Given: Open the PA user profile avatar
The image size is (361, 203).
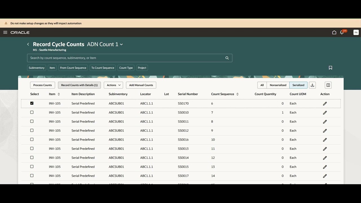Looking at the screenshot, I should pos(356,32).
